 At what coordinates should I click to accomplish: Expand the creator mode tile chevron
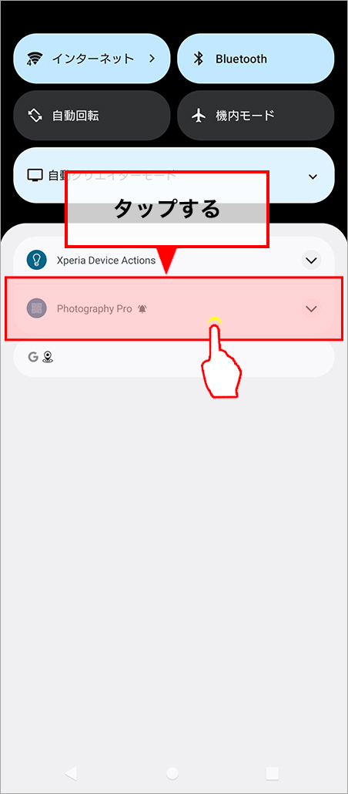click(313, 177)
